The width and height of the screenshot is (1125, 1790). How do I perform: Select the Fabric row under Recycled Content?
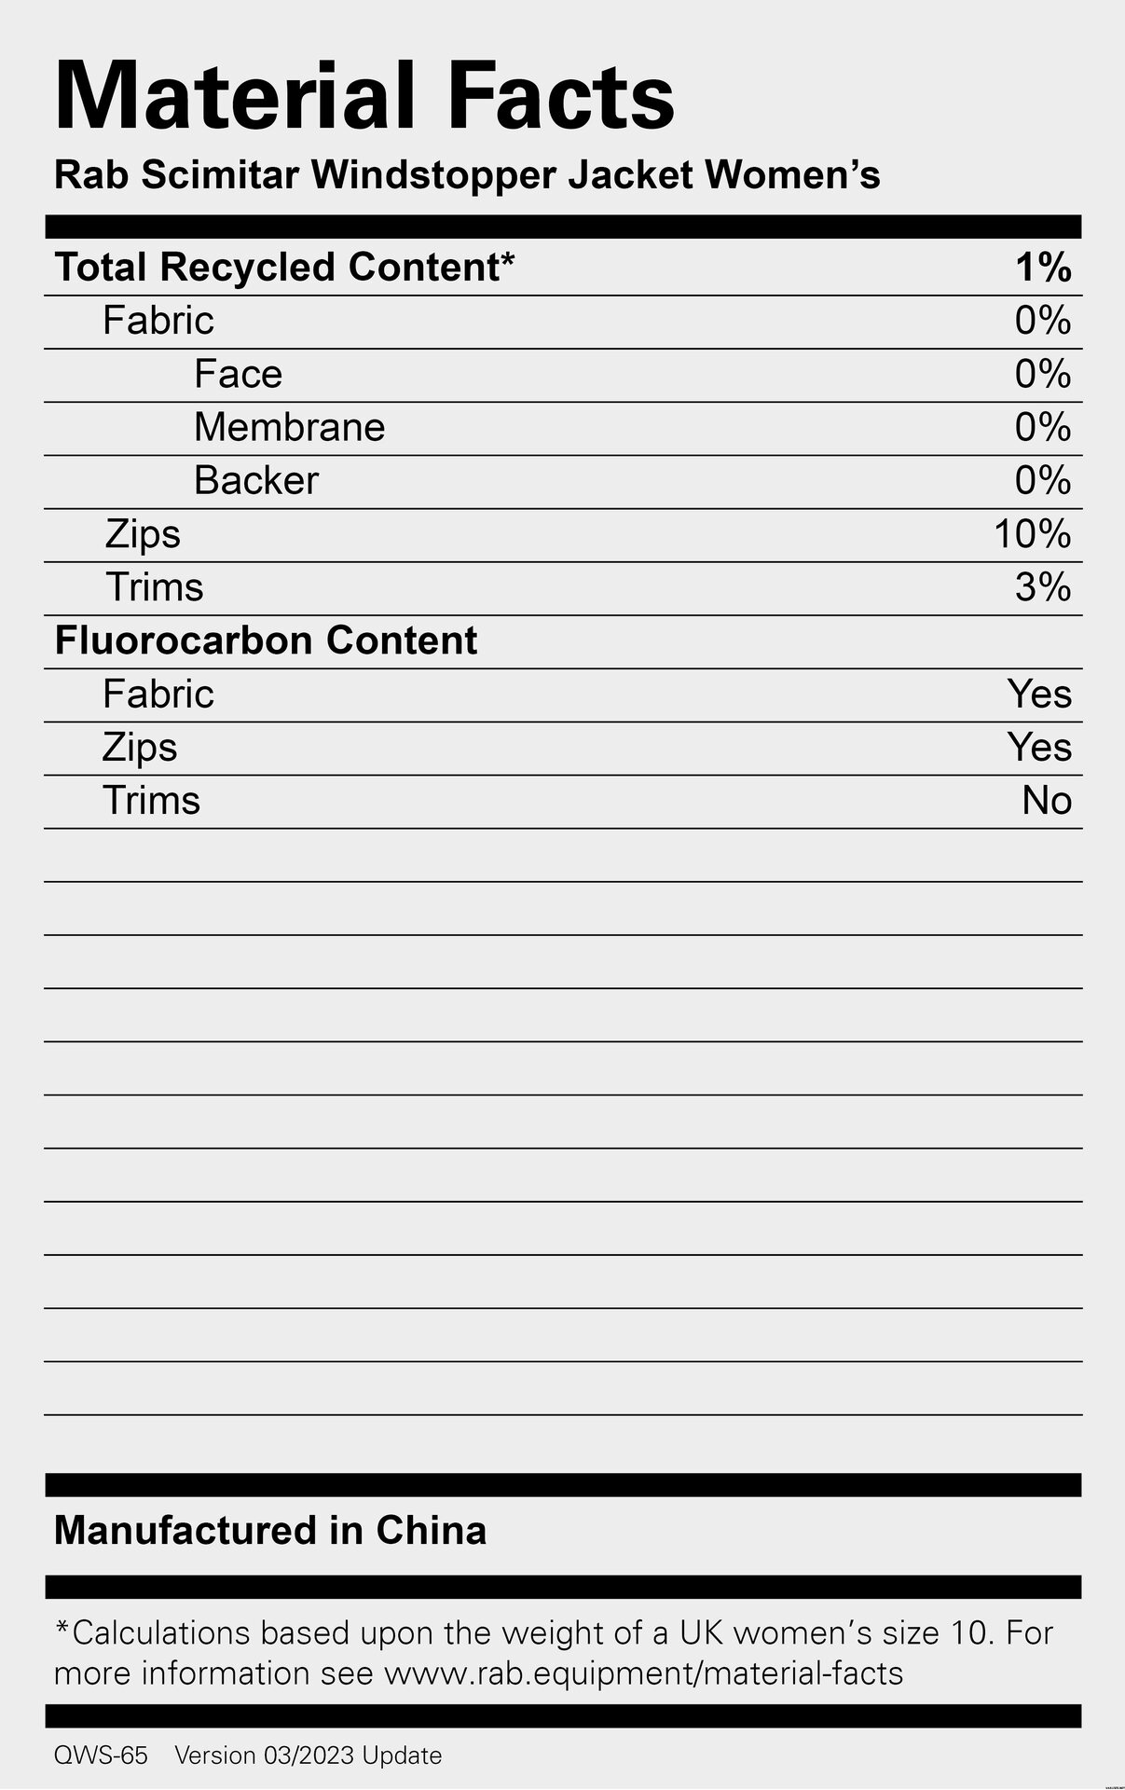[x=563, y=322]
